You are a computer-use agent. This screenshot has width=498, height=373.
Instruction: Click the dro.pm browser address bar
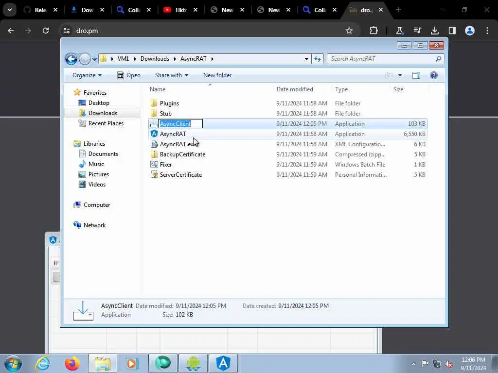tap(203, 31)
